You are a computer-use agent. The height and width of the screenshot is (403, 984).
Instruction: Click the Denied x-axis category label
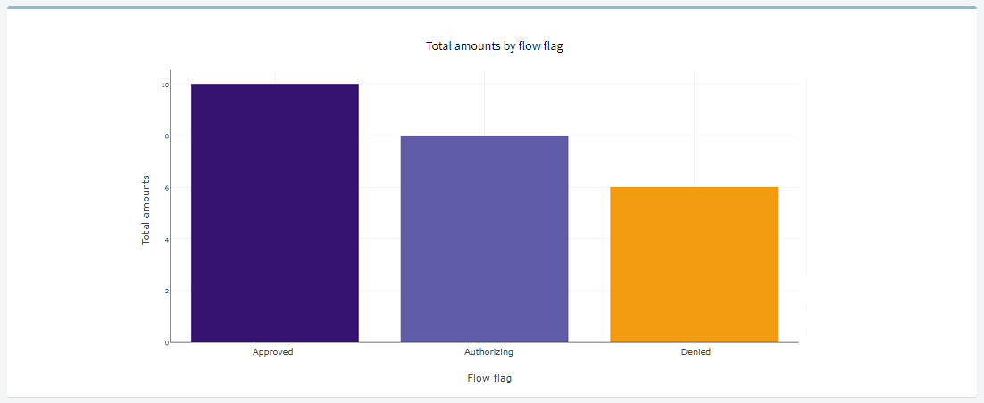click(x=696, y=352)
